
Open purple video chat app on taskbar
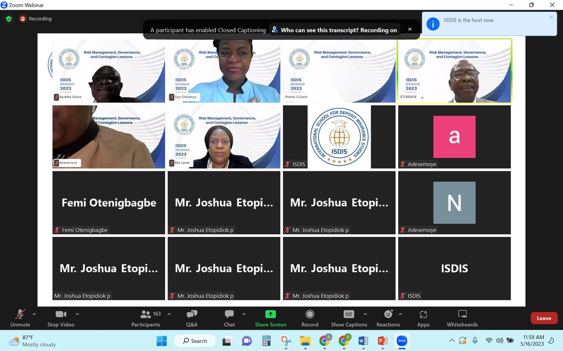(x=247, y=341)
